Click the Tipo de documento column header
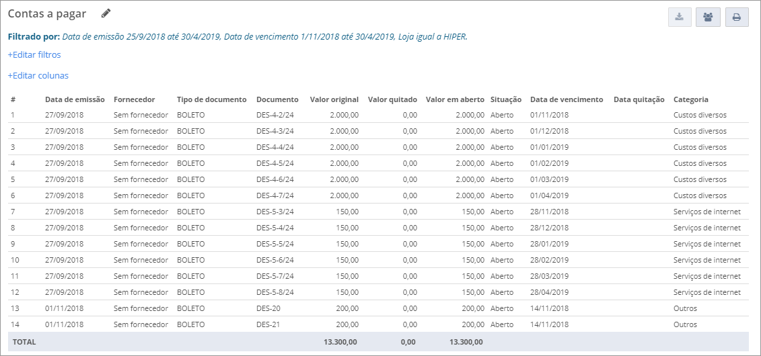Image resolution: width=761 pixels, height=356 pixels. click(x=211, y=99)
